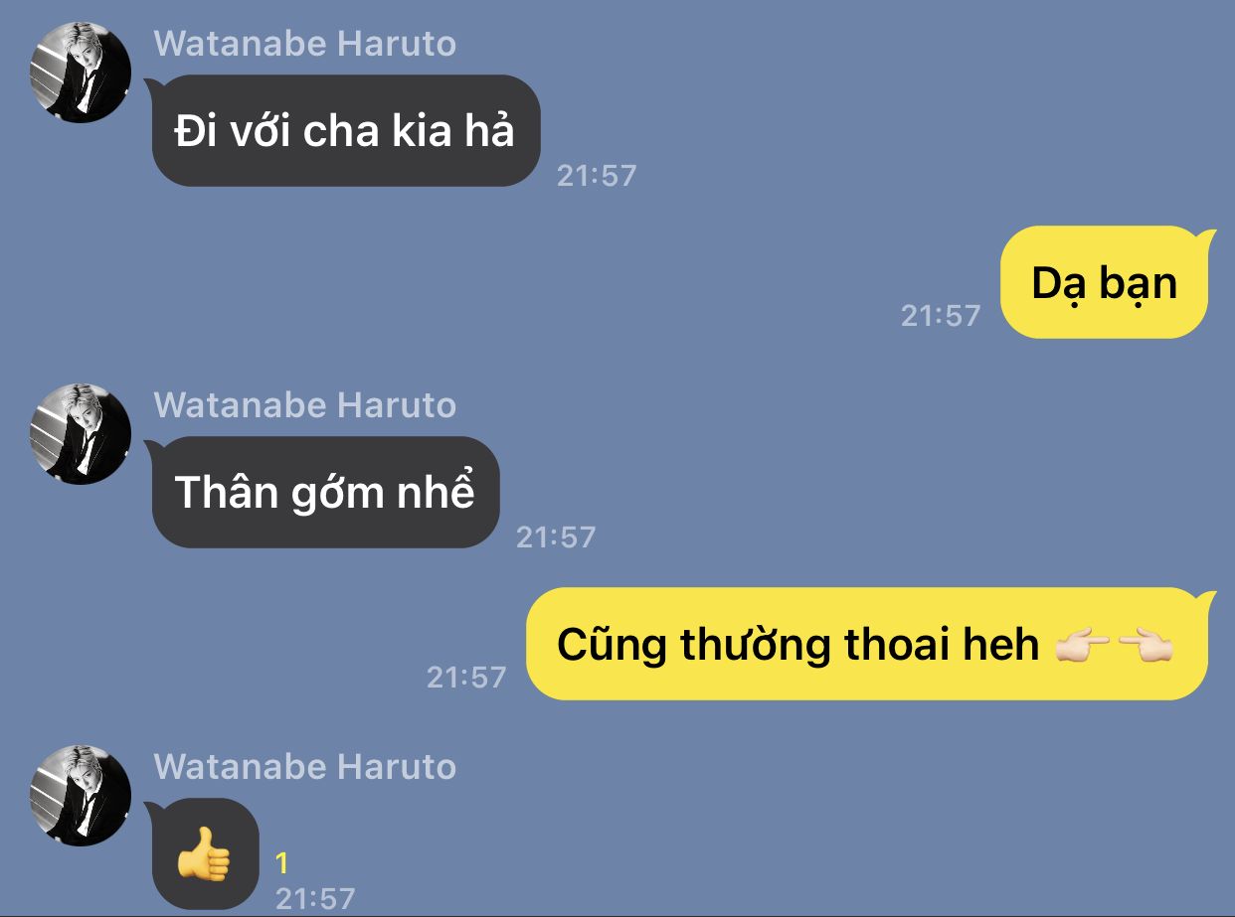1235x917 pixels.
Task: Click timestamp beside "Thân gớm nhể" bubble
Action: pyautogui.click(x=556, y=537)
